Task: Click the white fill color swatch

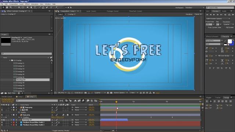Action: click(229, 41)
